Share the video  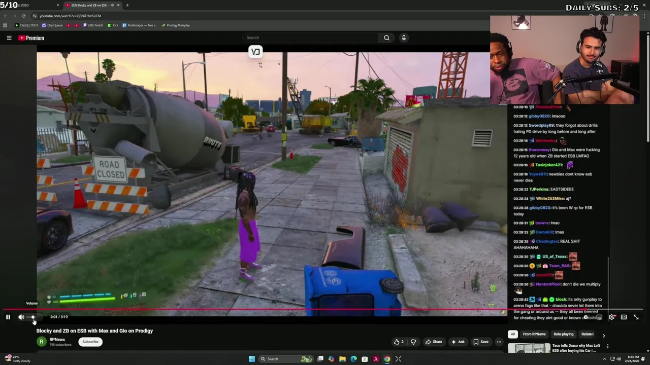(x=434, y=342)
